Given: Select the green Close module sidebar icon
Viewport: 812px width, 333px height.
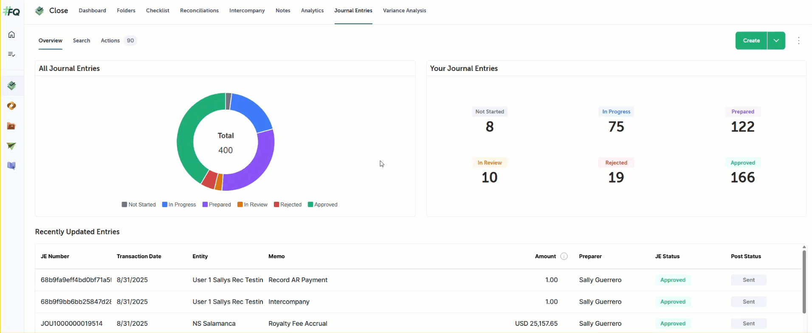Looking at the screenshot, I should (11, 86).
